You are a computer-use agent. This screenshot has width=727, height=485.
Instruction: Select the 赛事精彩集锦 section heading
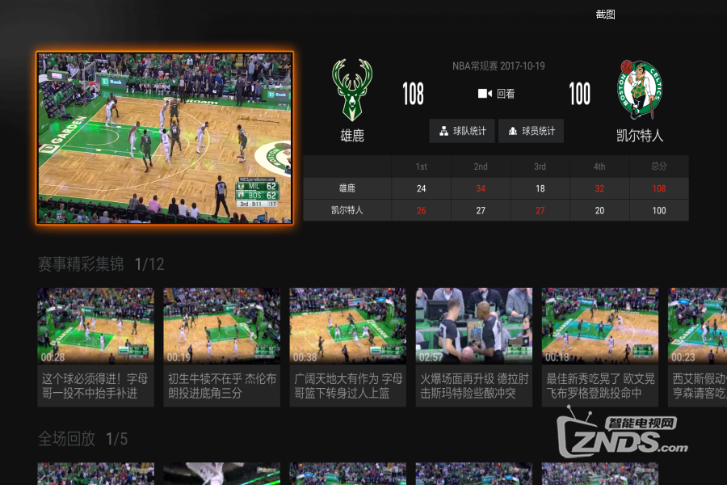point(81,264)
